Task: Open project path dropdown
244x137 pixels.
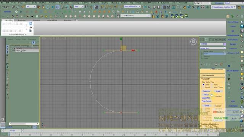Action: coord(224,7)
